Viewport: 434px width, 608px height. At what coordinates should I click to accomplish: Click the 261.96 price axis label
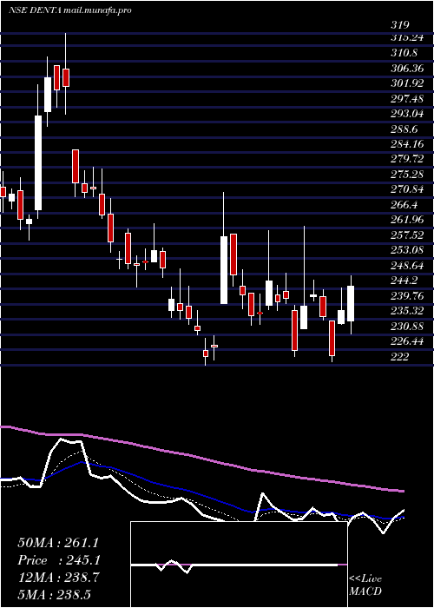coord(407,220)
